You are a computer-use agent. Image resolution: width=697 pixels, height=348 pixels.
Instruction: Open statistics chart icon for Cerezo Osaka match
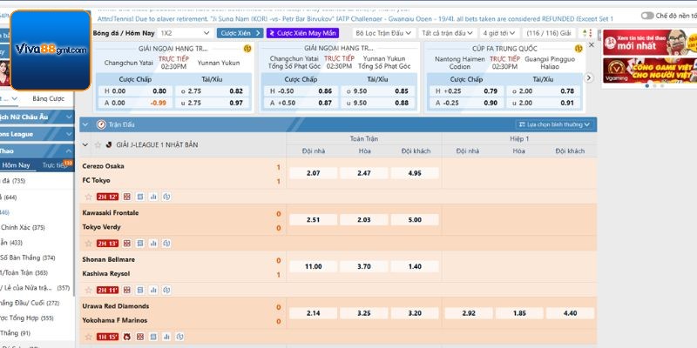coord(153,197)
